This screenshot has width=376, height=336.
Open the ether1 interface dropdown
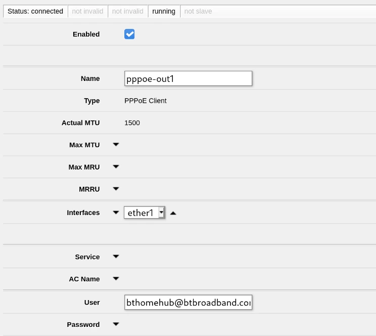click(162, 213)
